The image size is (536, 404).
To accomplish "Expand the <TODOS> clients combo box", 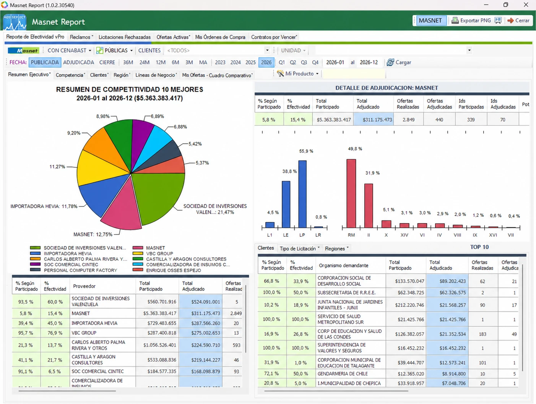I will point(267,50).
